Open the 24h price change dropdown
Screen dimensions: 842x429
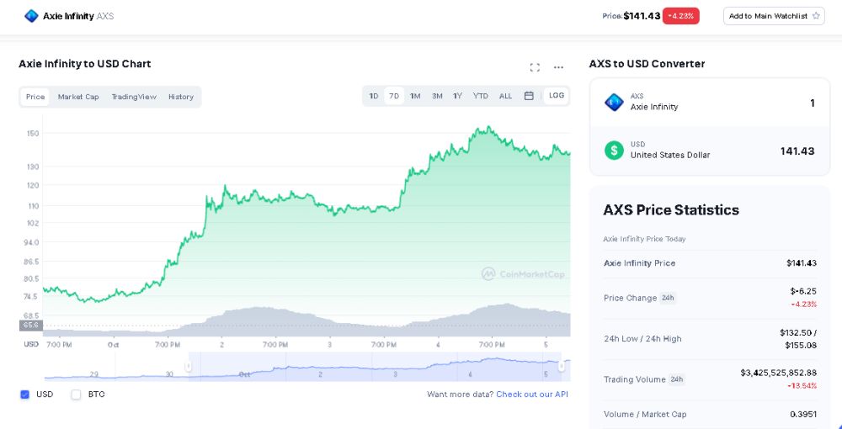point(667,298)
